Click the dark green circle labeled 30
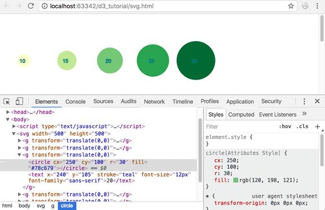This screenshot has width=325, height=210. click(x=196, y=60)
